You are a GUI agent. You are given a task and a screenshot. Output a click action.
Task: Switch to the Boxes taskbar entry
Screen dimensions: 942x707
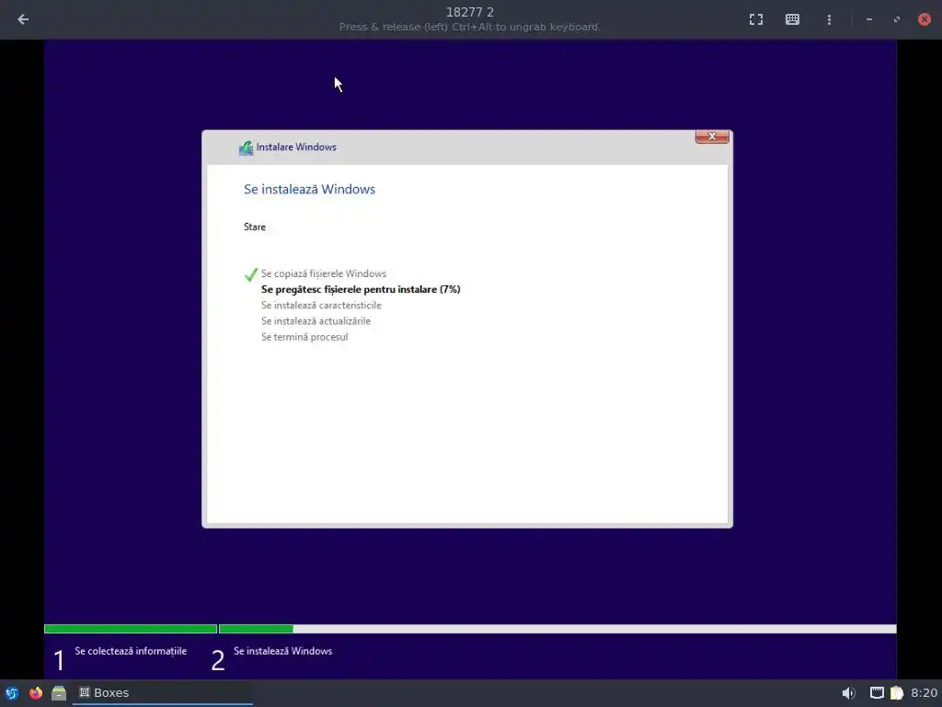pyautogui.click(x=162, y=693)
